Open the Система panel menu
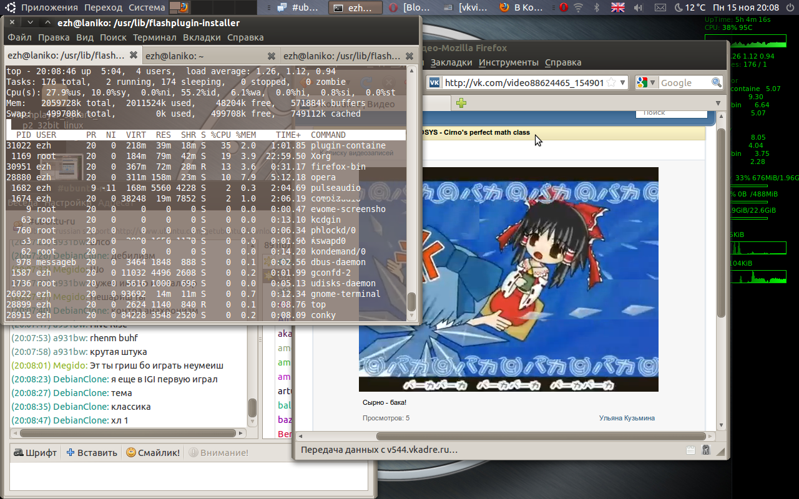 [x=147, y=8]
